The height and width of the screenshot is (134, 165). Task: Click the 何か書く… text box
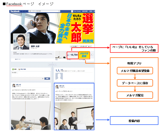(x=31, y=74)
